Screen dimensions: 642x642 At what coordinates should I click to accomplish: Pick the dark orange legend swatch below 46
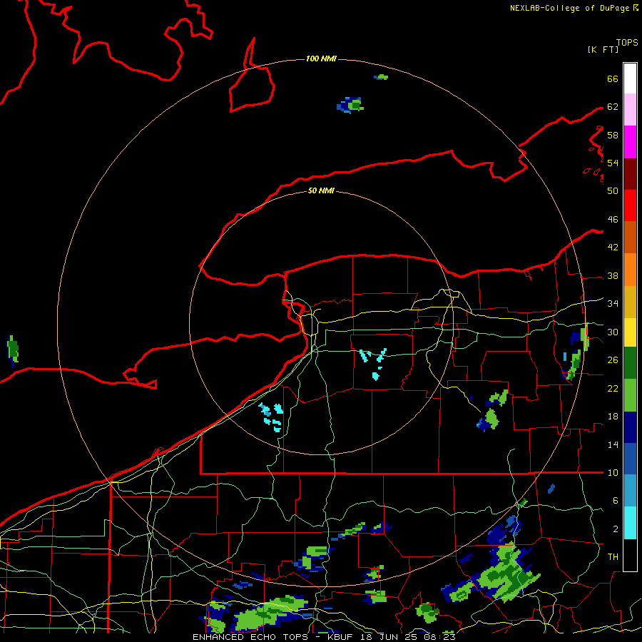630,237
